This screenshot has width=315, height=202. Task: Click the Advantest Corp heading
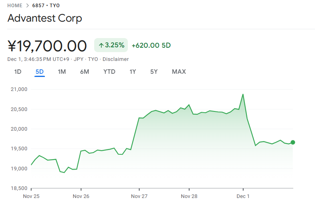44,18
